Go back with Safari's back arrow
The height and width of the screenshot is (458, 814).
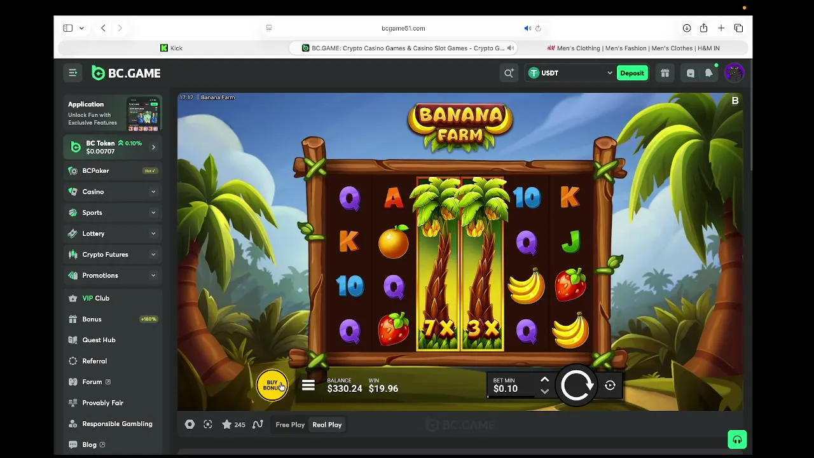[103, 28]
